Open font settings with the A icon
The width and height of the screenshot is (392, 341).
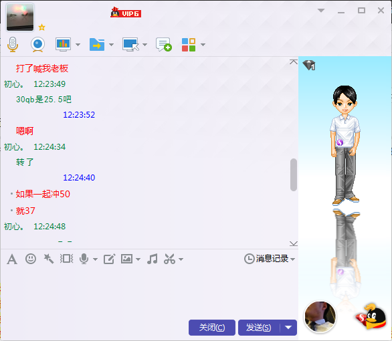pyautogui.click(x=12, y=259)
